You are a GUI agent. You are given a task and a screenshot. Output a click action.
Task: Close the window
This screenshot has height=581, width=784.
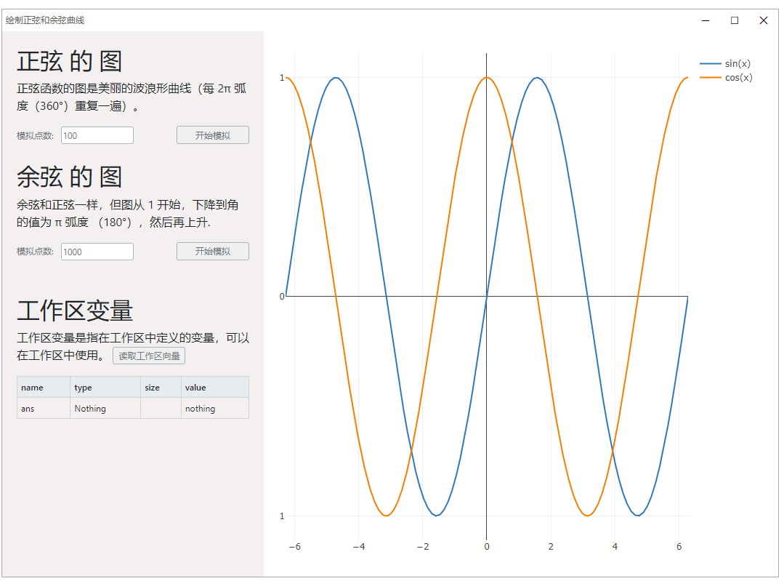(x=764, y=20)
